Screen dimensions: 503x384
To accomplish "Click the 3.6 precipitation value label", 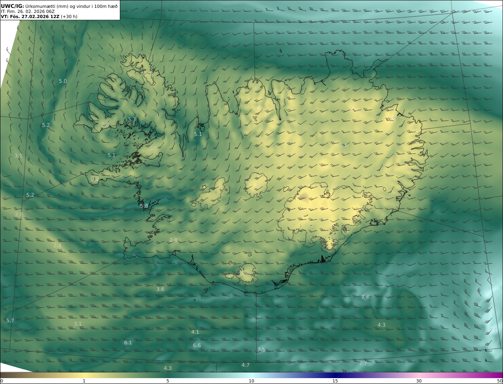I will [x=160, y=289].
